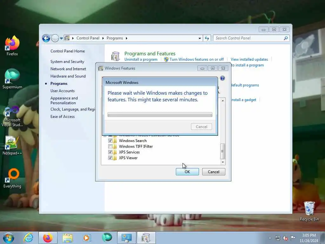Go to System and Security category
Image resolution: width=325 pixels, height=244 pixels.
click(67, 62)
